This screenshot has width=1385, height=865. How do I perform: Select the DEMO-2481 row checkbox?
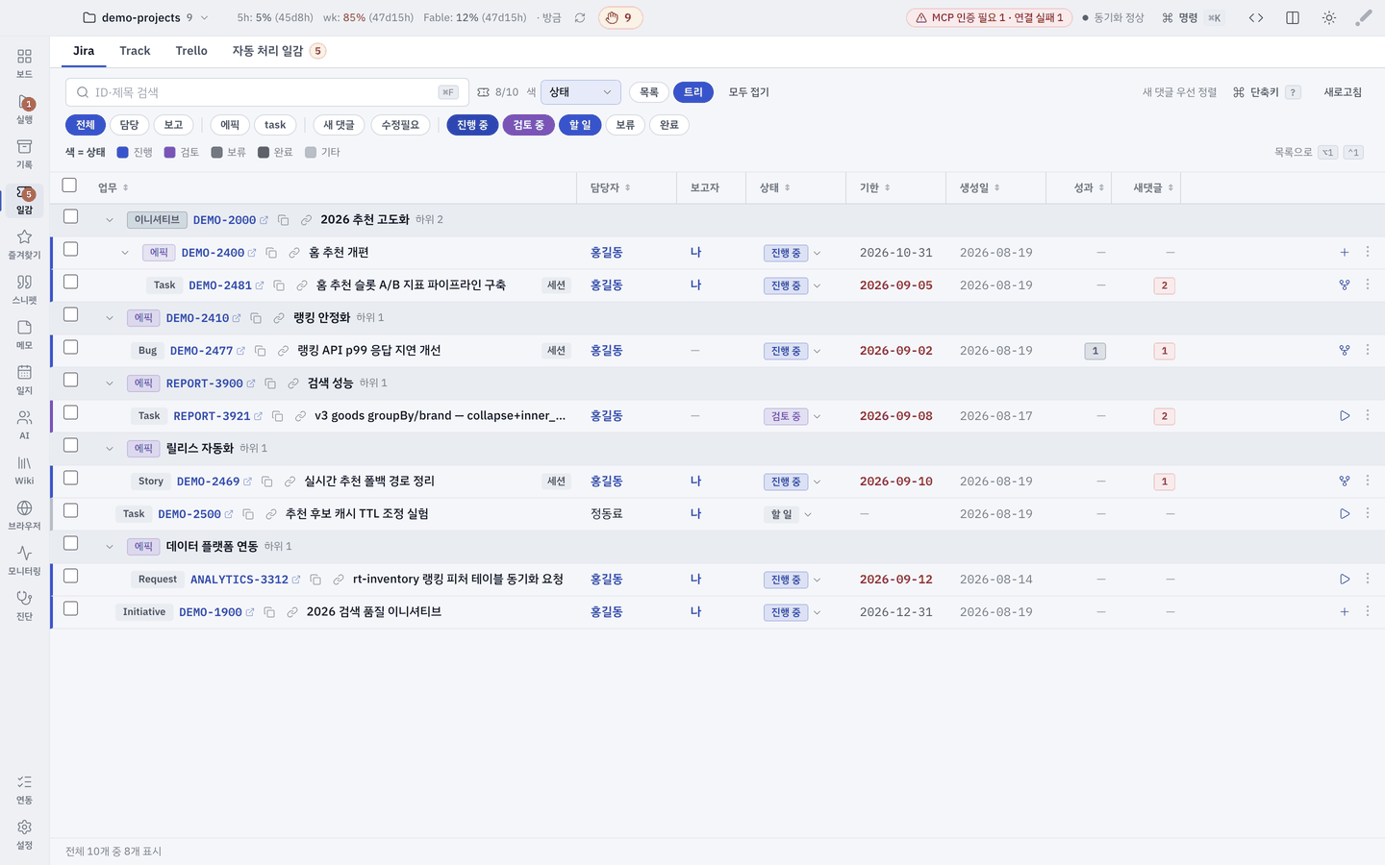pyautogui.click(x=70, y=282)
